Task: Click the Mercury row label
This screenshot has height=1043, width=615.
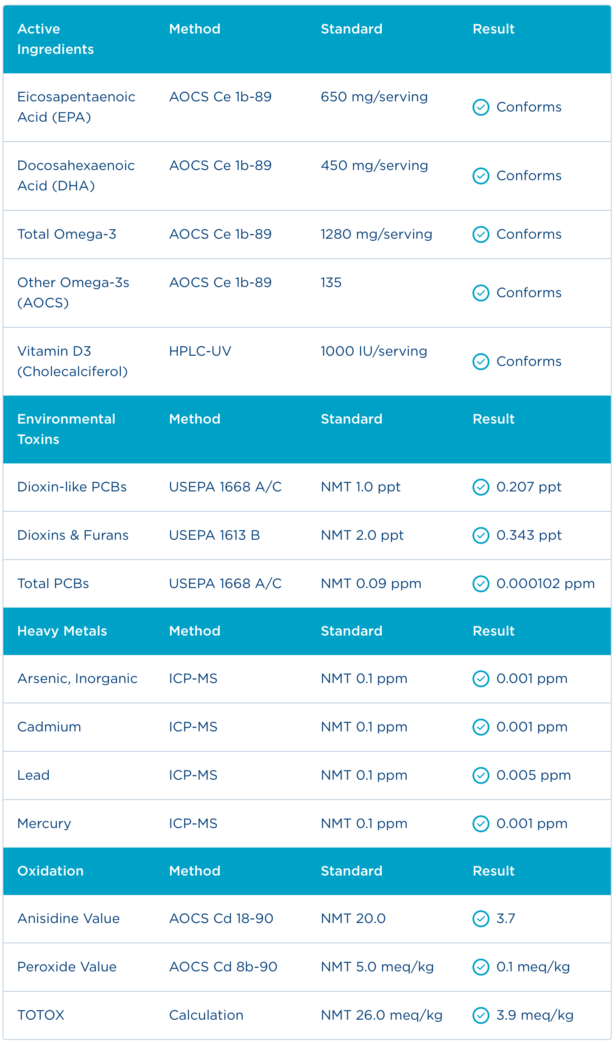Action: [44, 823]
